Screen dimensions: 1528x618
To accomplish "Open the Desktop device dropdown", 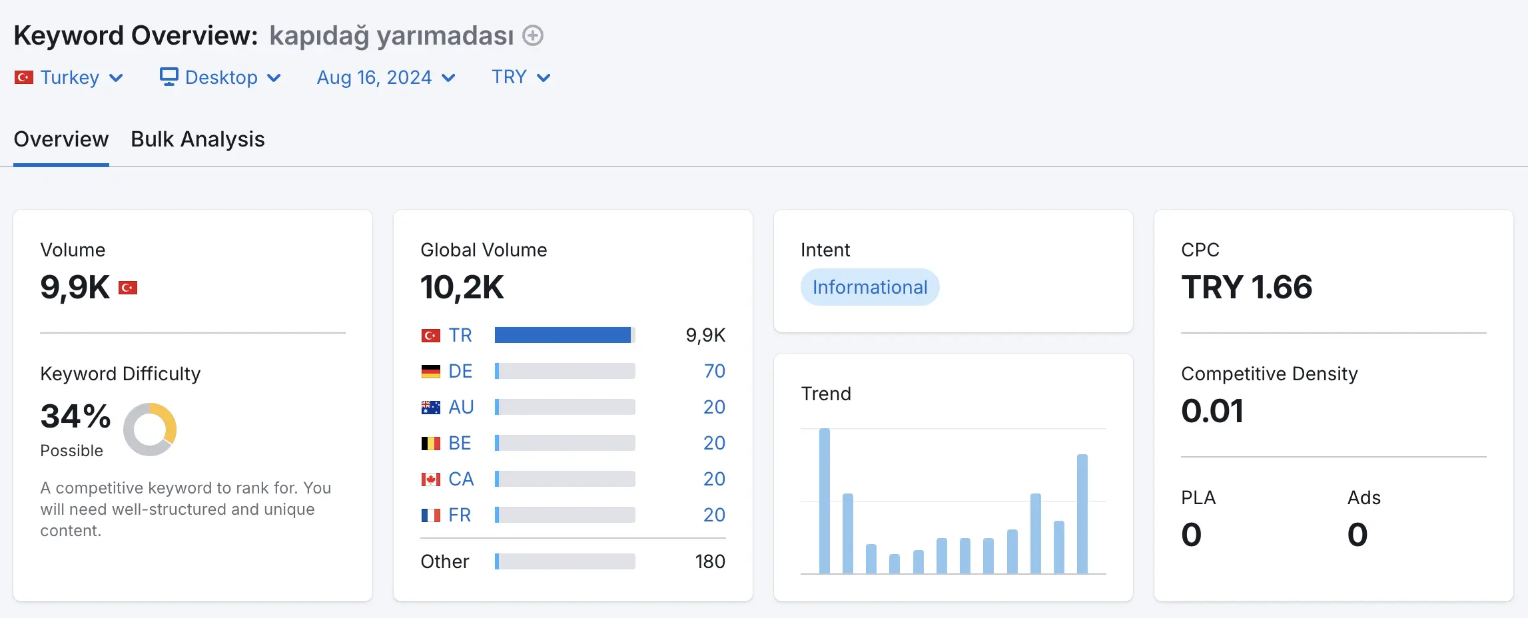I will [x=220, y=78].
